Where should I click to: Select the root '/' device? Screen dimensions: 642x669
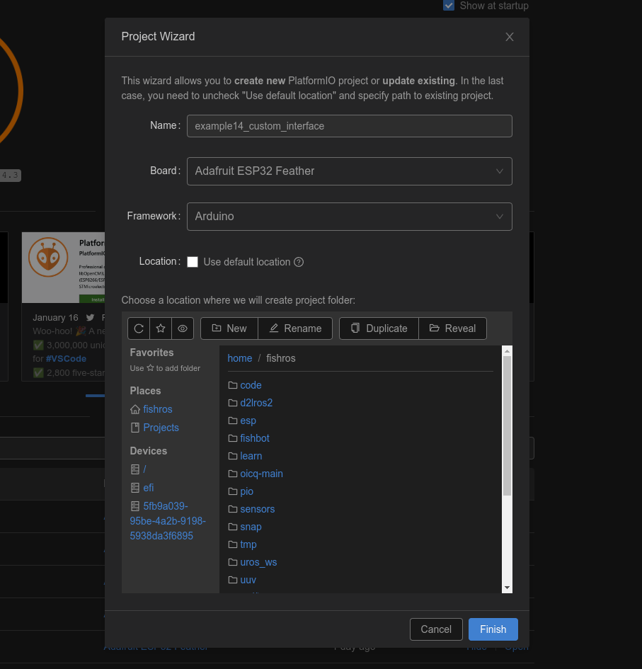pos(144,469)
